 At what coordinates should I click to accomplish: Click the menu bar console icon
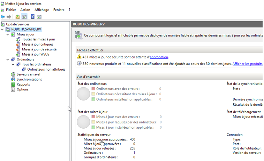[2, 10]
